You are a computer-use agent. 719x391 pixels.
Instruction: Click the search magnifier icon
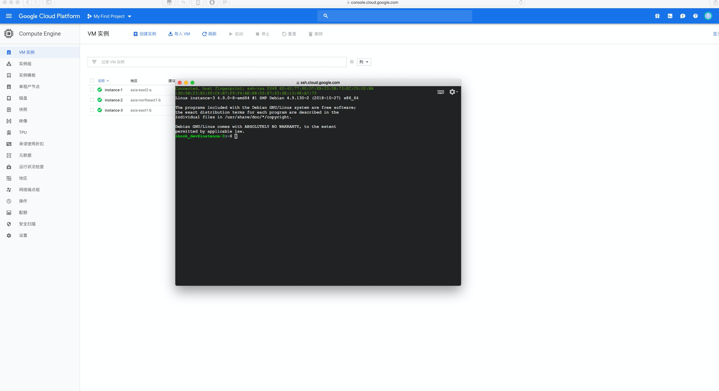pos(326,16)
